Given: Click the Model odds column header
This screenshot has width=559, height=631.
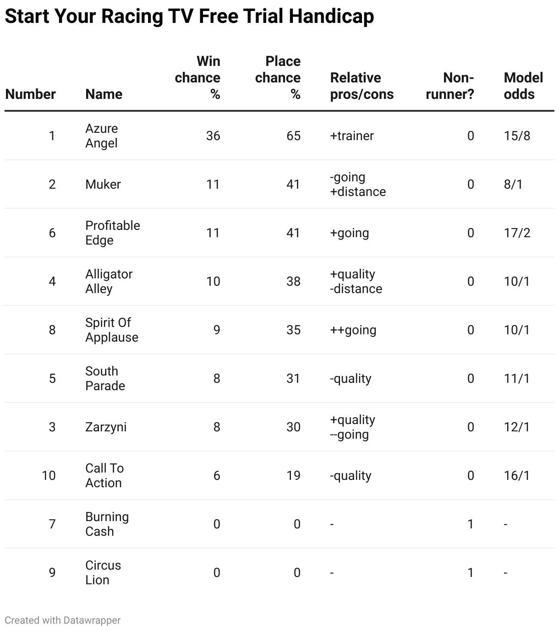Looking at the screenshot, I should 523,86.
